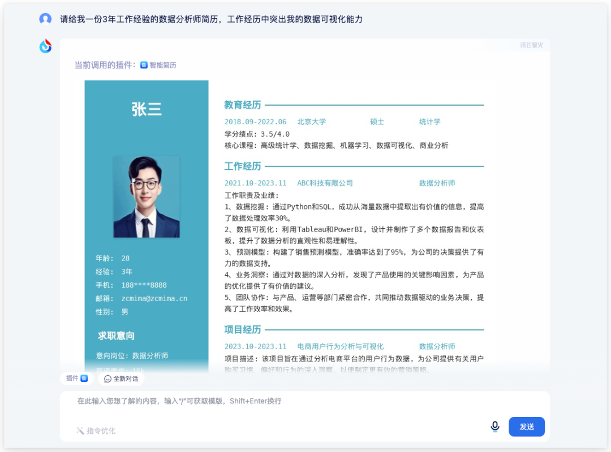Click the microphone icon for voice input
Screen dimensions: 611x452
495,427
